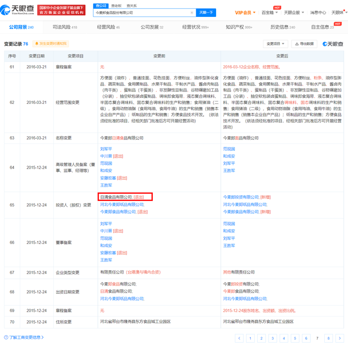This screenshot has width=348, height=345.
Task: Switch to 知识产权 tab
Action: (x=239, y=27)
